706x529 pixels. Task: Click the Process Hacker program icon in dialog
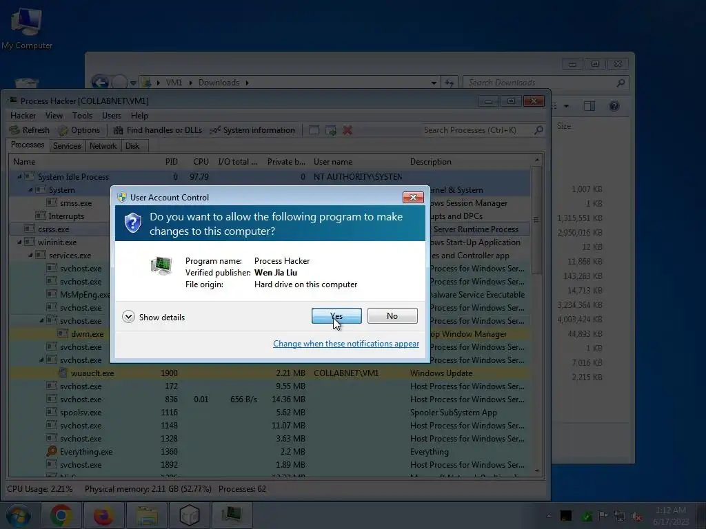pos(161,265)
